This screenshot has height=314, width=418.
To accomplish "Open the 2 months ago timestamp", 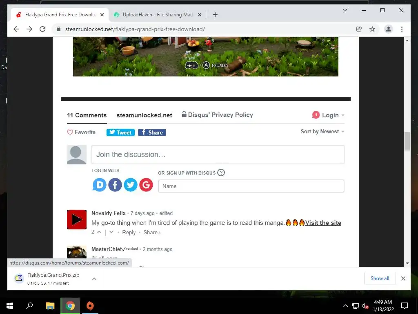I will tap(158, 249).
